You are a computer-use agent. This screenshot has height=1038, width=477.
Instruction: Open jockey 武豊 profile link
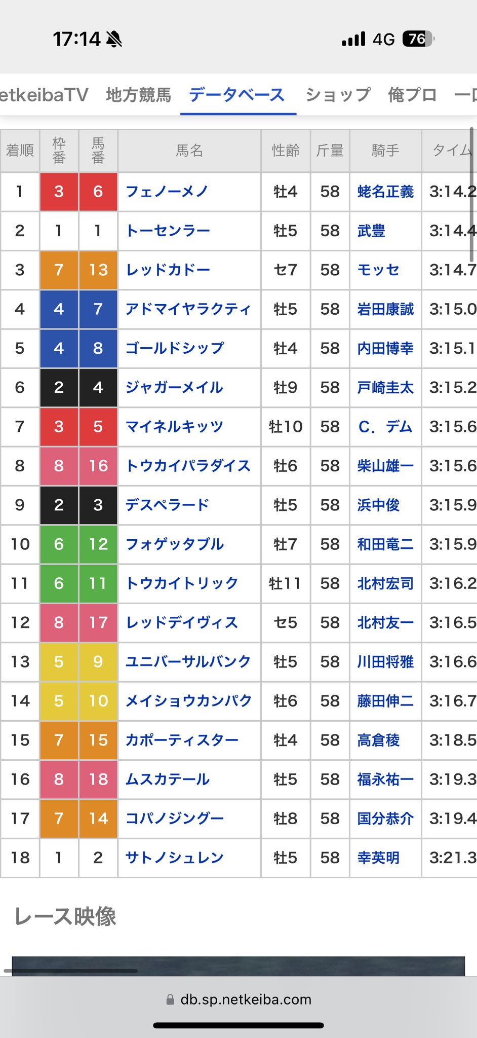[371, 231]
